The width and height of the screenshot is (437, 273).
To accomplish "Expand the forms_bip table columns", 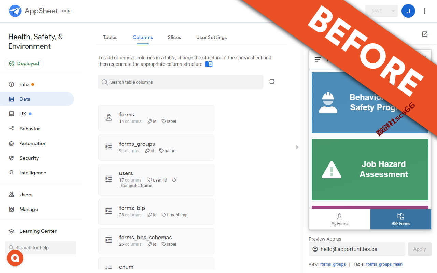I will (156, 212).
